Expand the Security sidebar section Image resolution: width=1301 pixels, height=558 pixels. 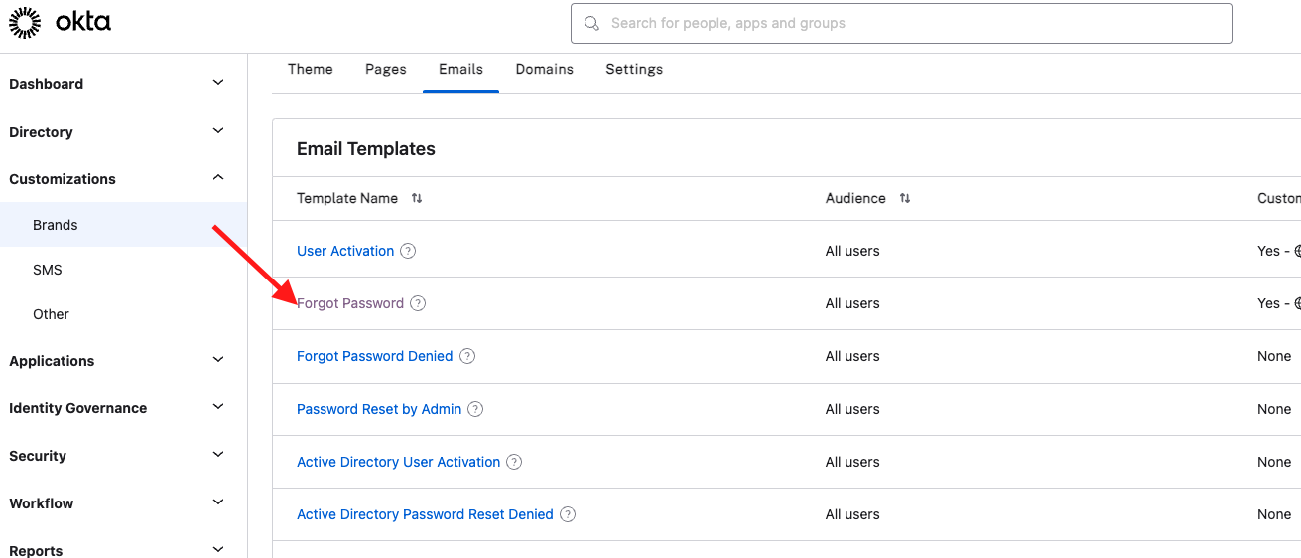[218, 455]
